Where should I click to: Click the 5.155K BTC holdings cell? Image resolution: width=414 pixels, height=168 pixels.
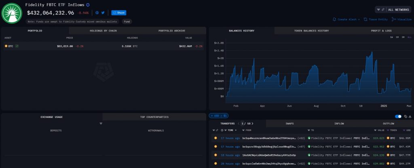(130, 46)
